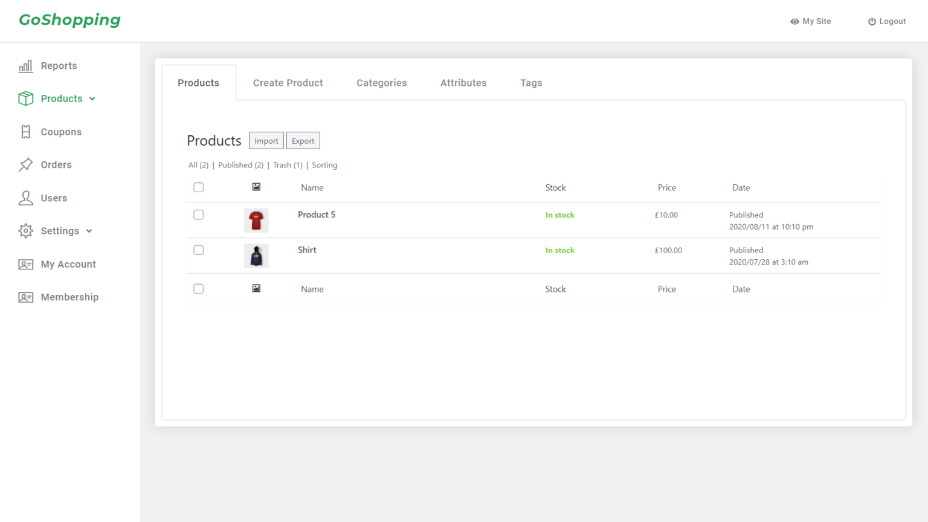Click the Export button
This screenshot has height=522, width=928.
(303, 140)
